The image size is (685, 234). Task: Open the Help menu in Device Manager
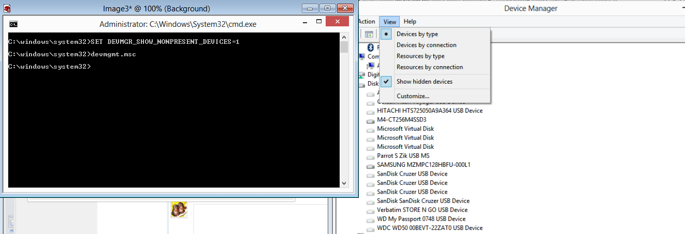coord(410,22)
